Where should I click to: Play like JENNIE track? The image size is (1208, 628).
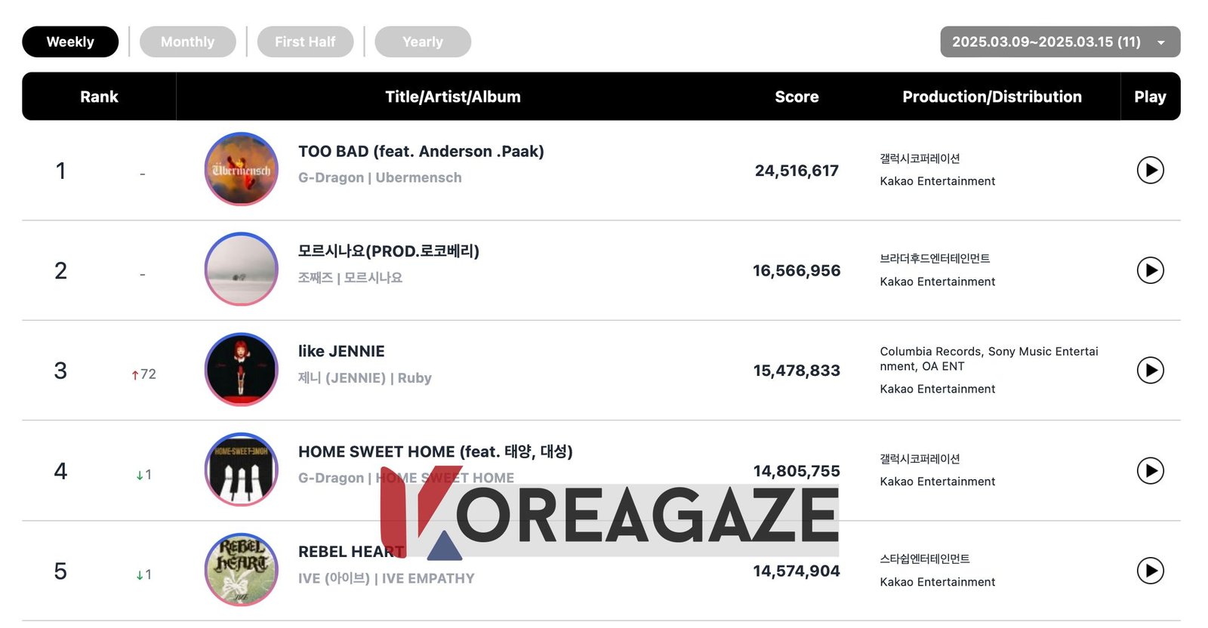click(x=1150, y=371)
